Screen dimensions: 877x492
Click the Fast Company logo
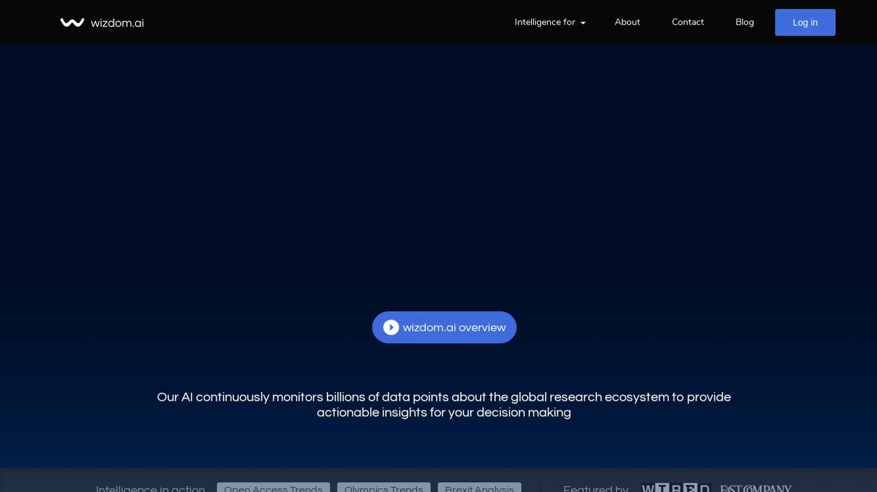click(755, 488)
